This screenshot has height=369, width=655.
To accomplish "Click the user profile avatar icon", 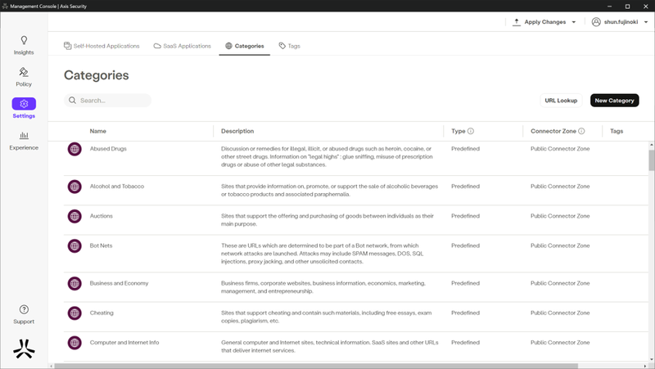I will [596, 22].
